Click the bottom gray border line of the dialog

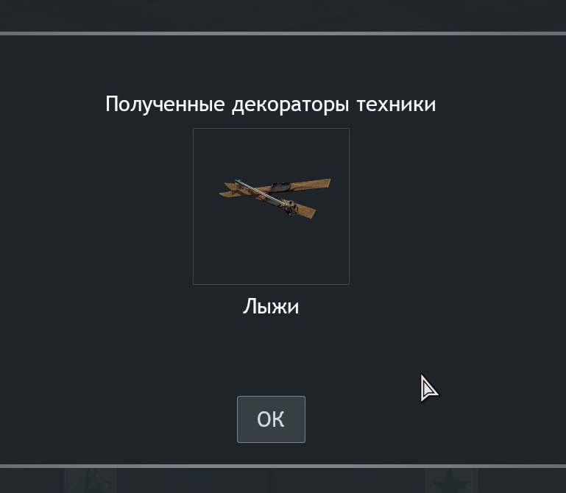283,466
